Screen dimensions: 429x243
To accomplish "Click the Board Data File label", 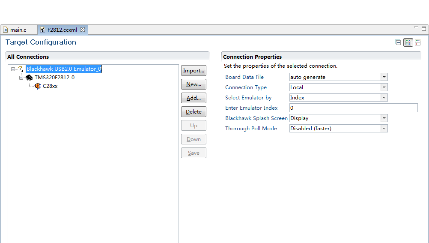I will (x=244, y=77).
